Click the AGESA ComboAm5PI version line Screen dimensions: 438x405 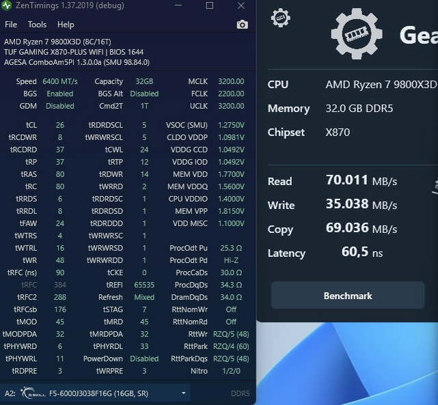point(77,62)
